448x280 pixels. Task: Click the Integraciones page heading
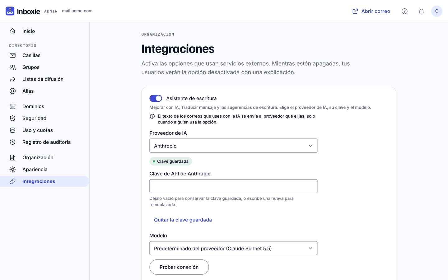tap(178, 49)
